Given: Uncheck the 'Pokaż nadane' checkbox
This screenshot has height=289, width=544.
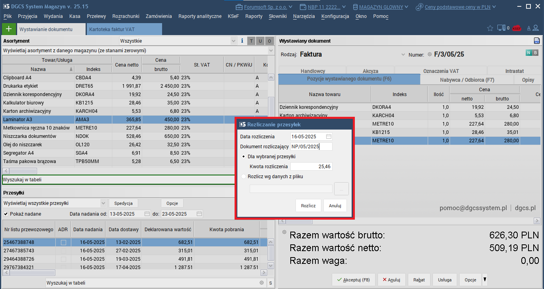Looking at the screenshot, I should 6,214.
